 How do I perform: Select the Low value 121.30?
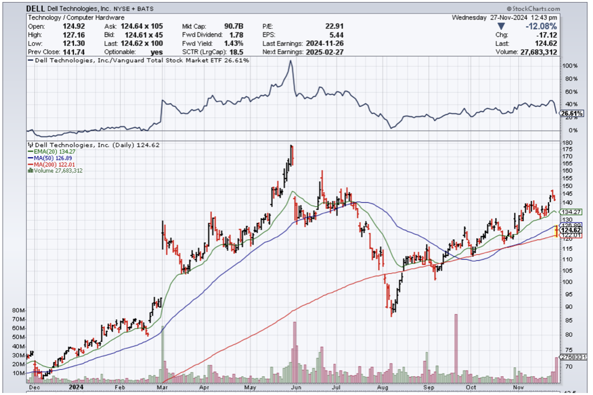[x=73, y=43]
